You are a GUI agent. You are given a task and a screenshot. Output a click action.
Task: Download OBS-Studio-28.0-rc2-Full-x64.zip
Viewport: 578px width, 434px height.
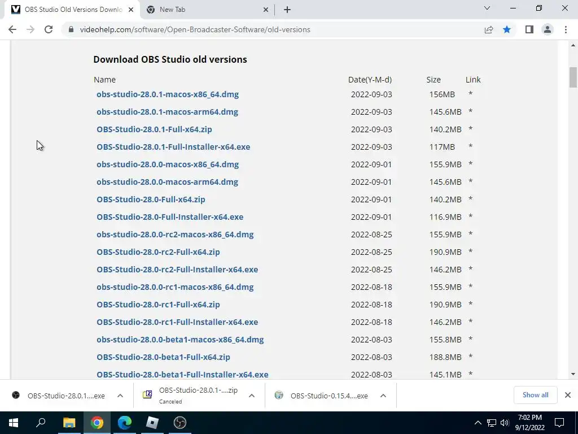(158, 252)
